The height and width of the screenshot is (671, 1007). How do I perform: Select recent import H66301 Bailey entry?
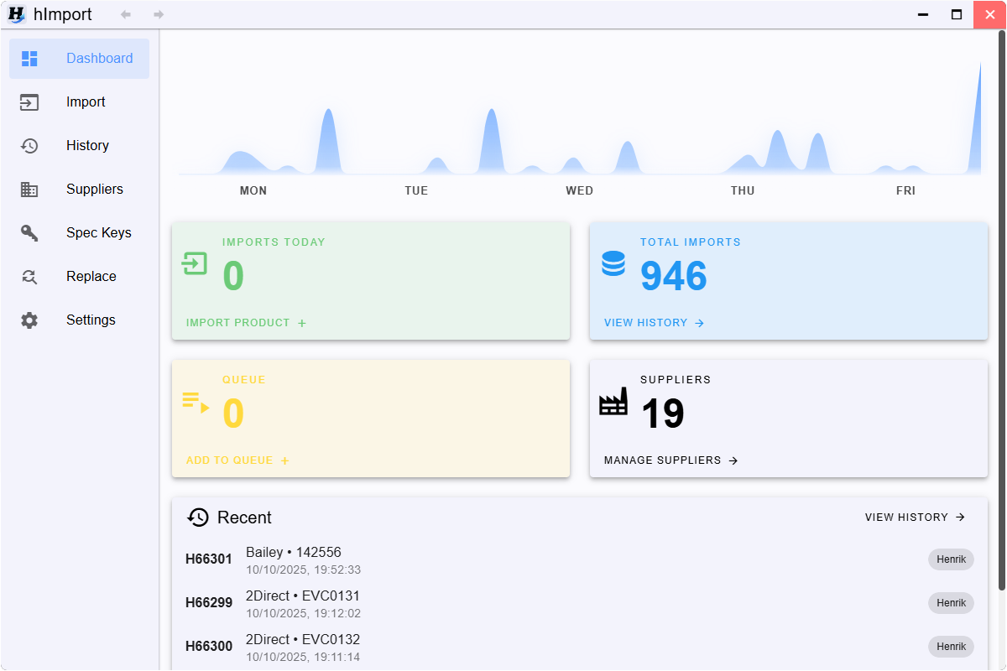(294, 559)
